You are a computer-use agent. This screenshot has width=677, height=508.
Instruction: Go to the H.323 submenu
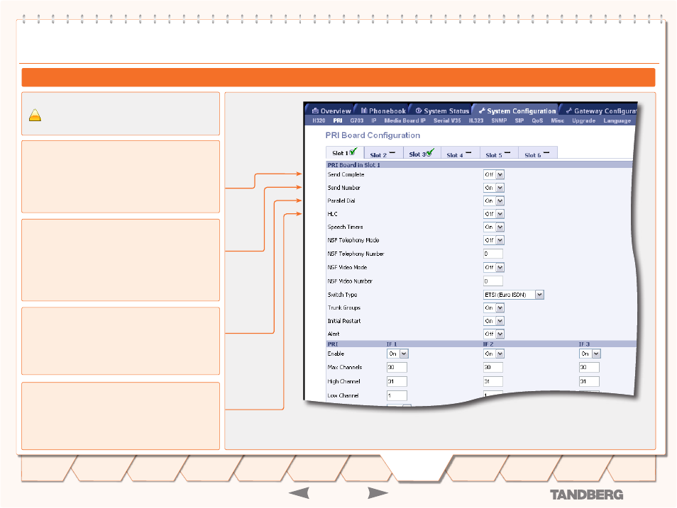point(475,120)
